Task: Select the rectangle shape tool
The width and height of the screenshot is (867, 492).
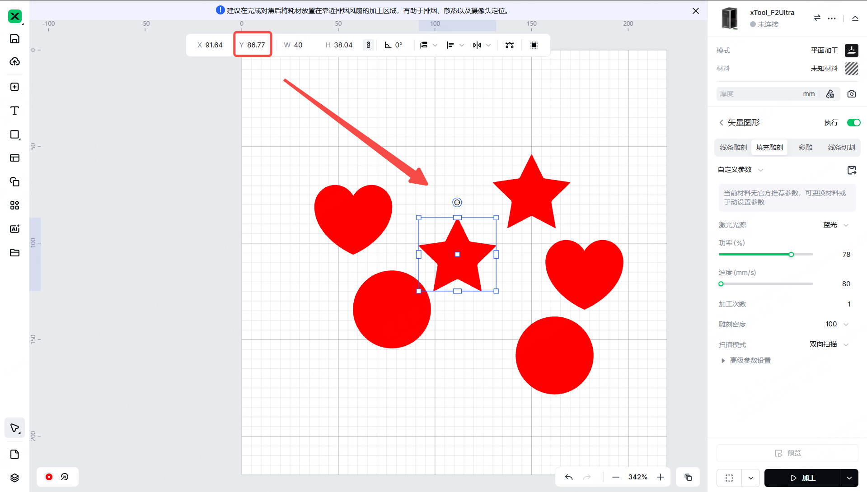Action: click(x=14, y=135)
